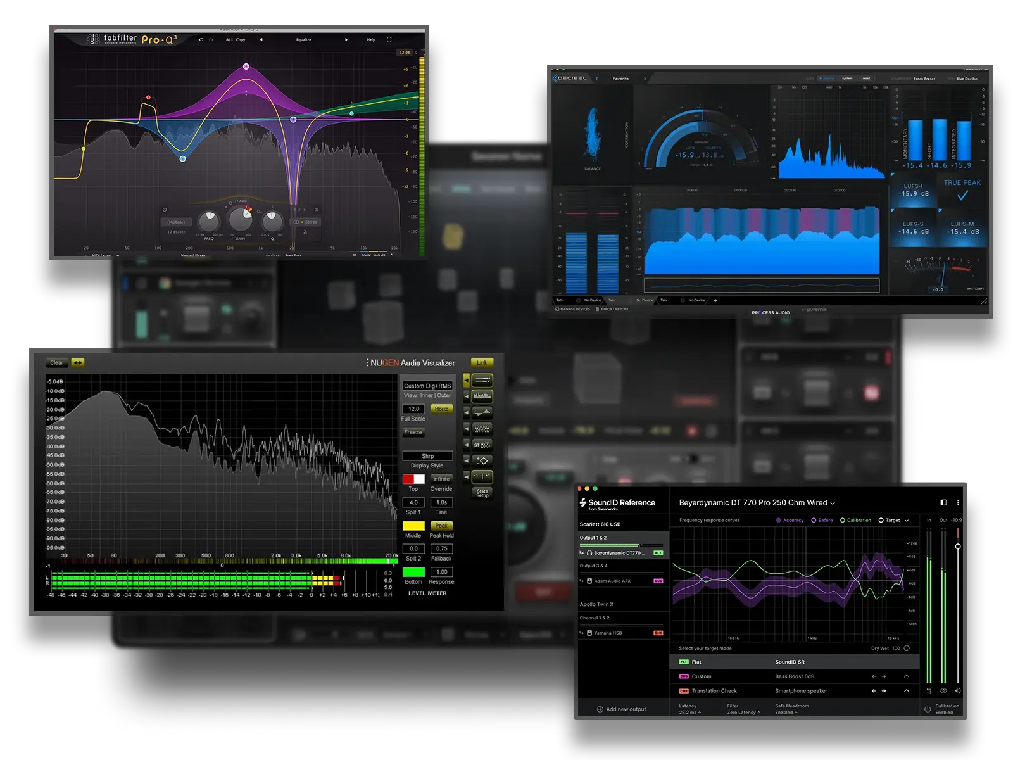Toggle Peak Hold in NUGEN level meter

442,526
